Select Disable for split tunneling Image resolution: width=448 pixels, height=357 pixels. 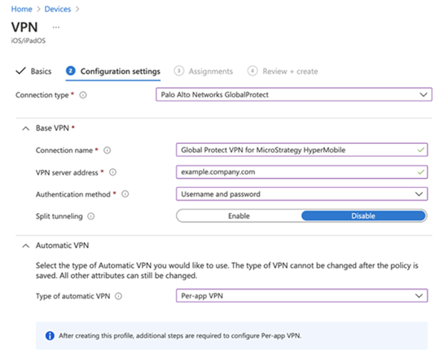tap(363, 216)
